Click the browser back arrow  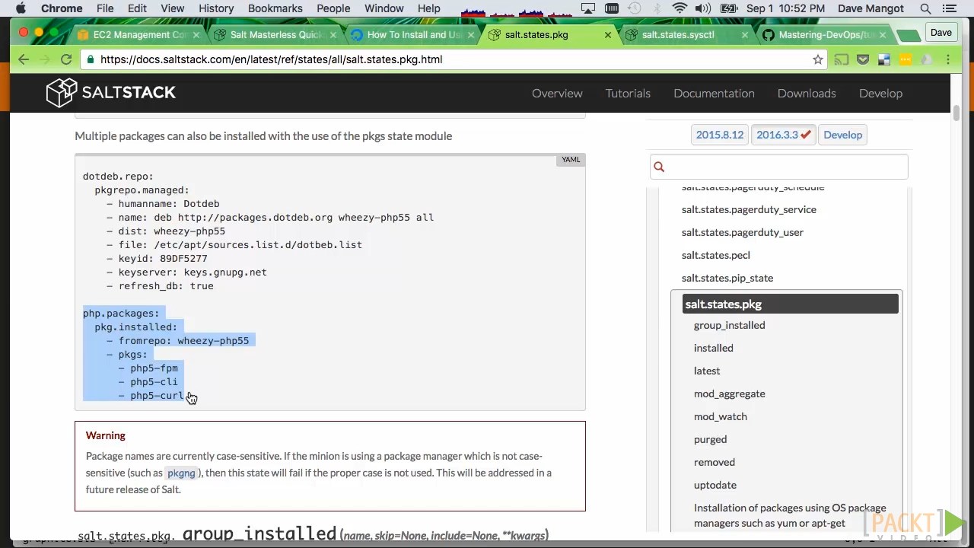(x=24, y=59)
